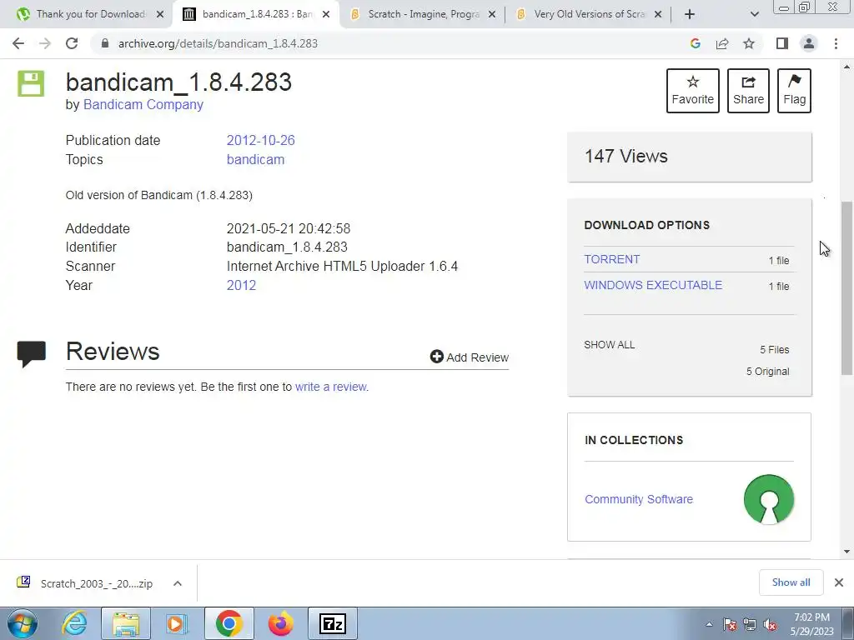
Task: Click the write a review link
Action: (332, 387)
